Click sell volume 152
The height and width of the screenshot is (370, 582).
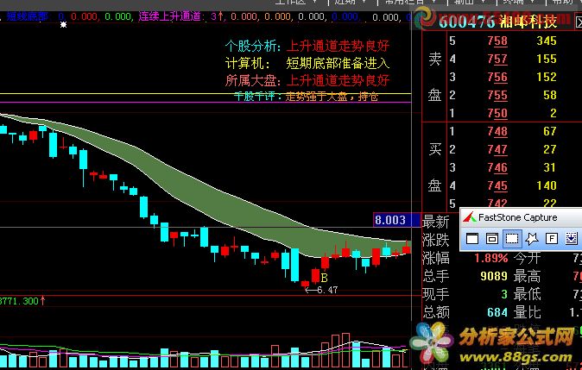point(547,77)
